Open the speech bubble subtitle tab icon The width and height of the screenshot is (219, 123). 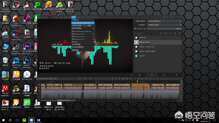[x=140, y=75]
